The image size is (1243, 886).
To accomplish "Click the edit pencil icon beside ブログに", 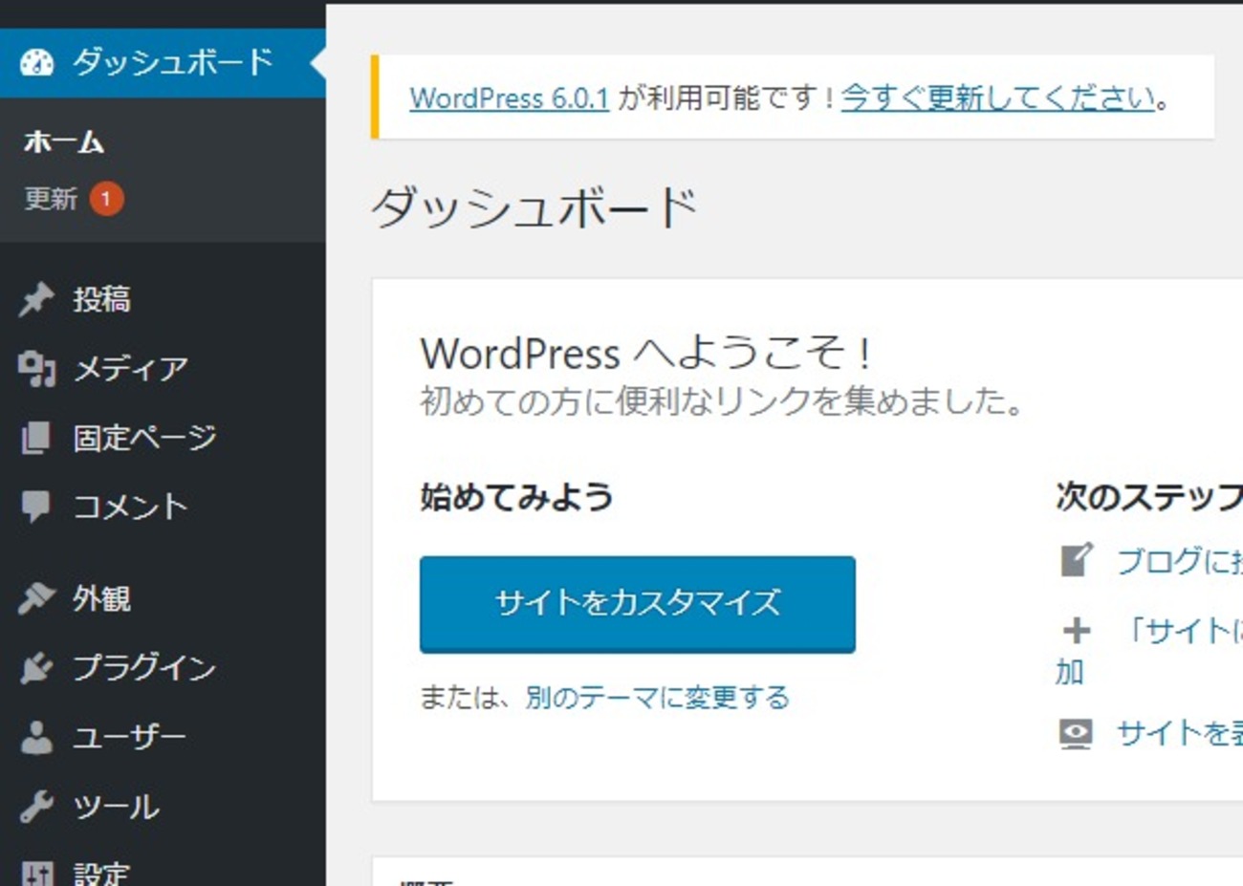I will pos(1076,560).
